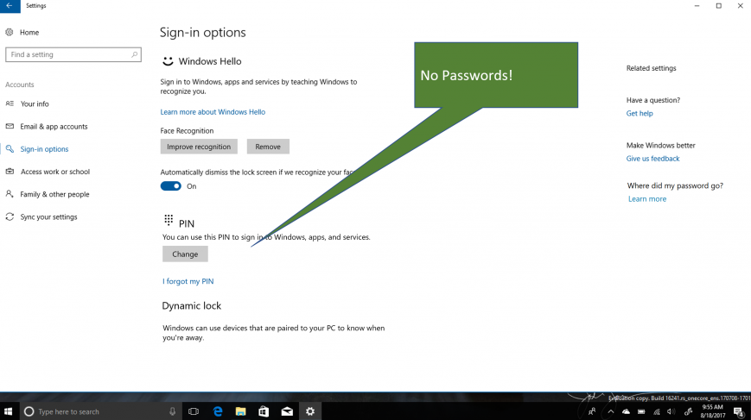Screen dimensions: 751x420
Task: Open Microsoft Store from the taskbar
Action: coord(264,411)
